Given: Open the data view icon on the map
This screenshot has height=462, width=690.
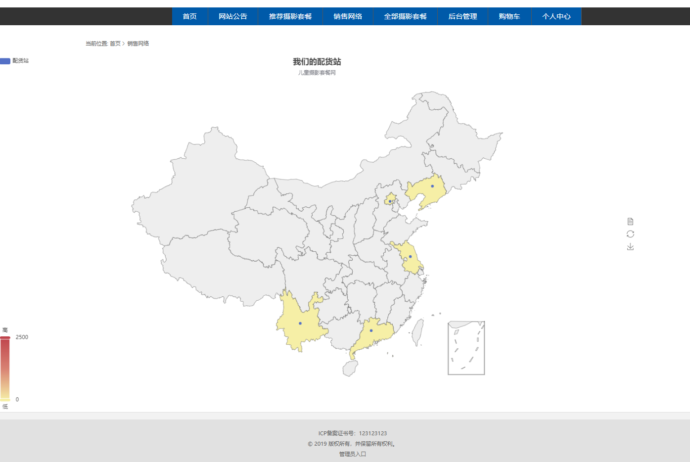Looking at the screenshot, I should [630, 221].
